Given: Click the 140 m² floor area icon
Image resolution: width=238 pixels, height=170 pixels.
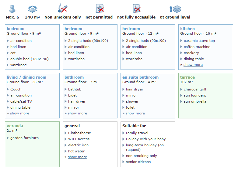Looking at the screenshot, I should click(32, 8).
